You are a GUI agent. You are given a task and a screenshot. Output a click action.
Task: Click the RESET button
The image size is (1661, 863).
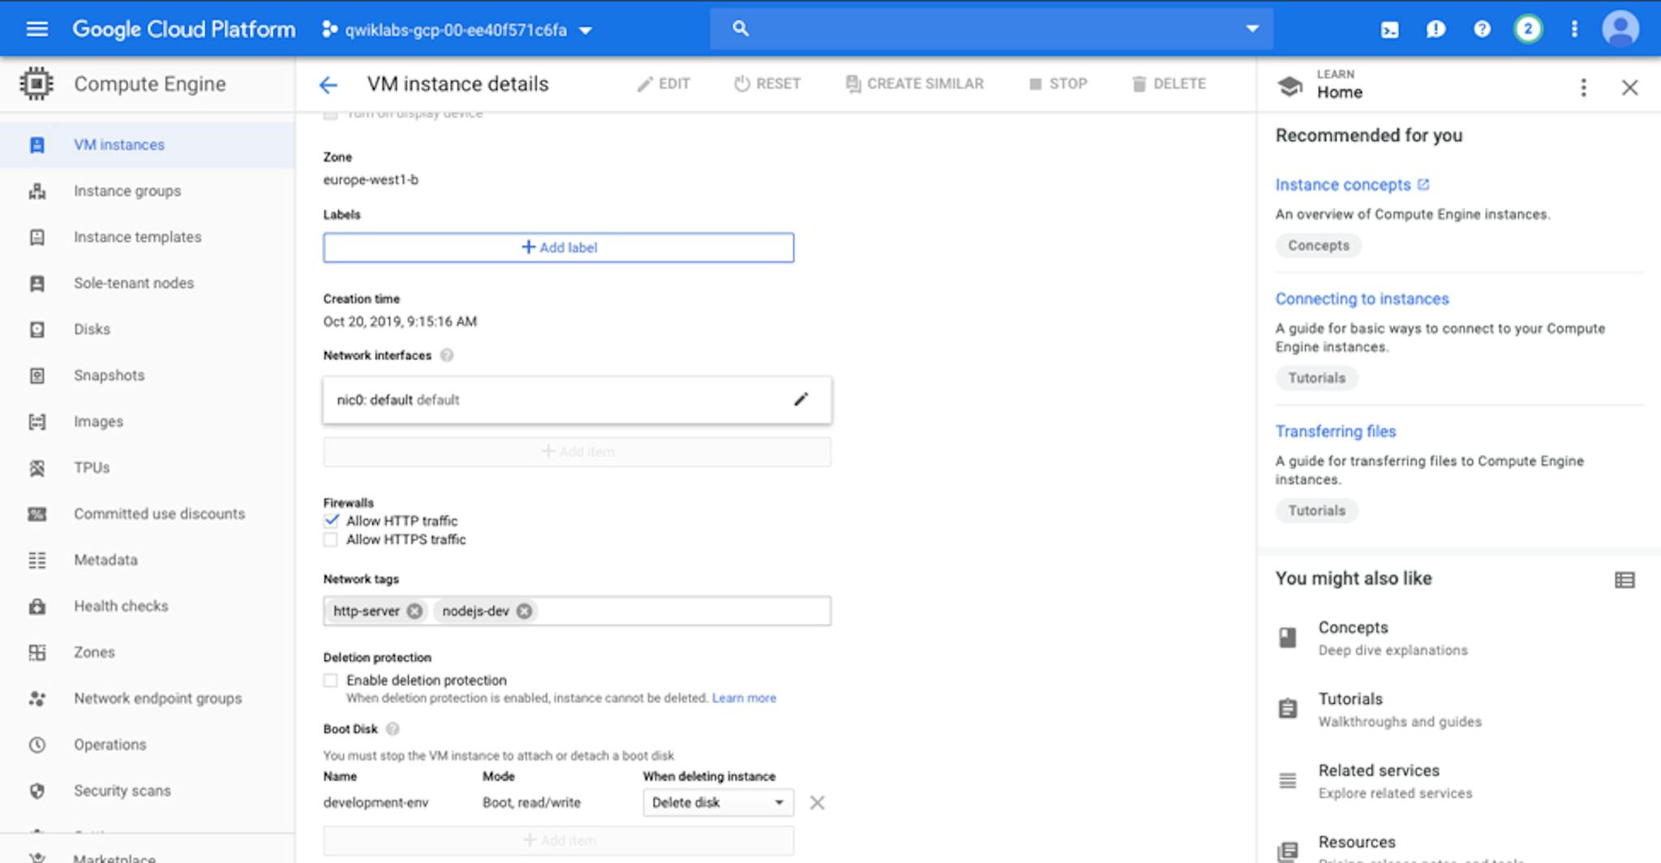(x=767, y=84)
